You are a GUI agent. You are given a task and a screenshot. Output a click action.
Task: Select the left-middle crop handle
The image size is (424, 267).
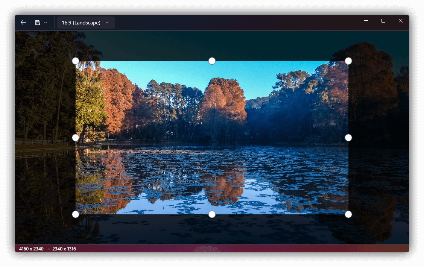(75, 138)
